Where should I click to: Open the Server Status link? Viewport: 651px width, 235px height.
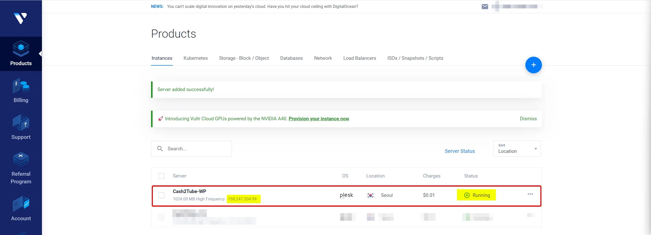[x=460, y=151]
